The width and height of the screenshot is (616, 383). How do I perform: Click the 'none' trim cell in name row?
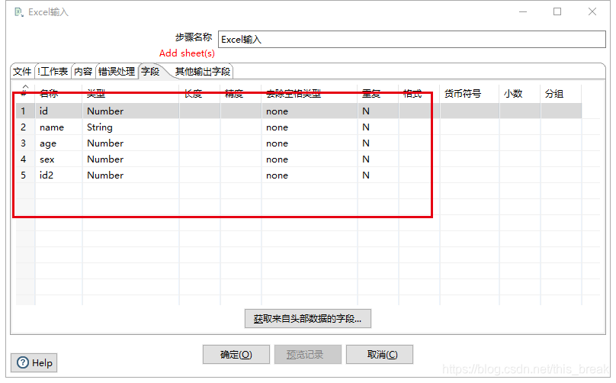(310, 127)
